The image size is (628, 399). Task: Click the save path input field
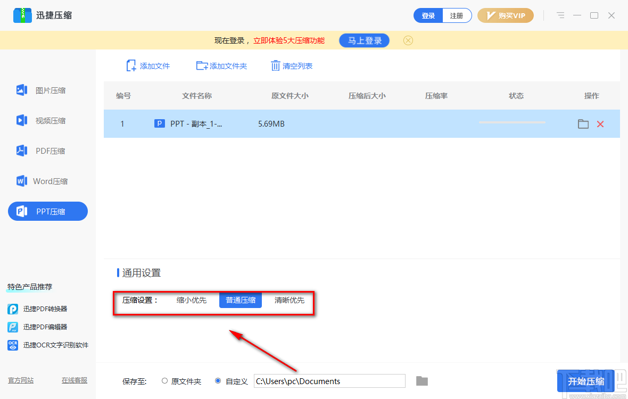click(x=329, y=381)
